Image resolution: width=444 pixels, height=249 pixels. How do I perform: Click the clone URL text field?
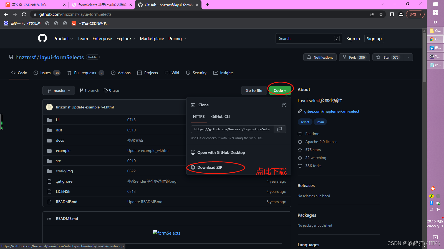click(232, 129)
